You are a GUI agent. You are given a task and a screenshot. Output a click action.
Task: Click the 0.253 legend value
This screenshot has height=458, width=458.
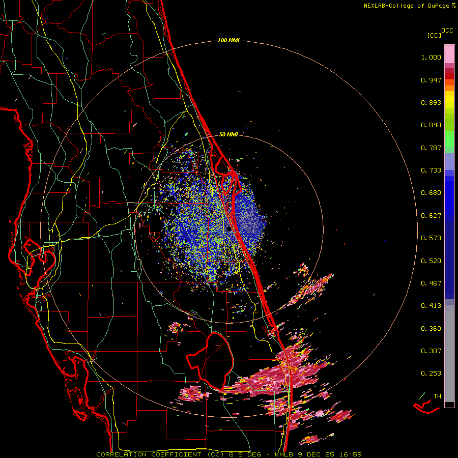click(431, 374)
